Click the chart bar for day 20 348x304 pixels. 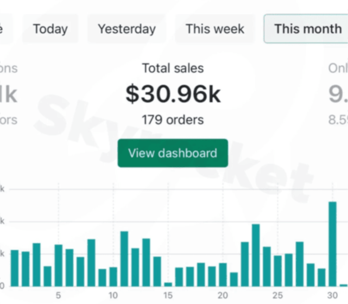tap(223, 274)
